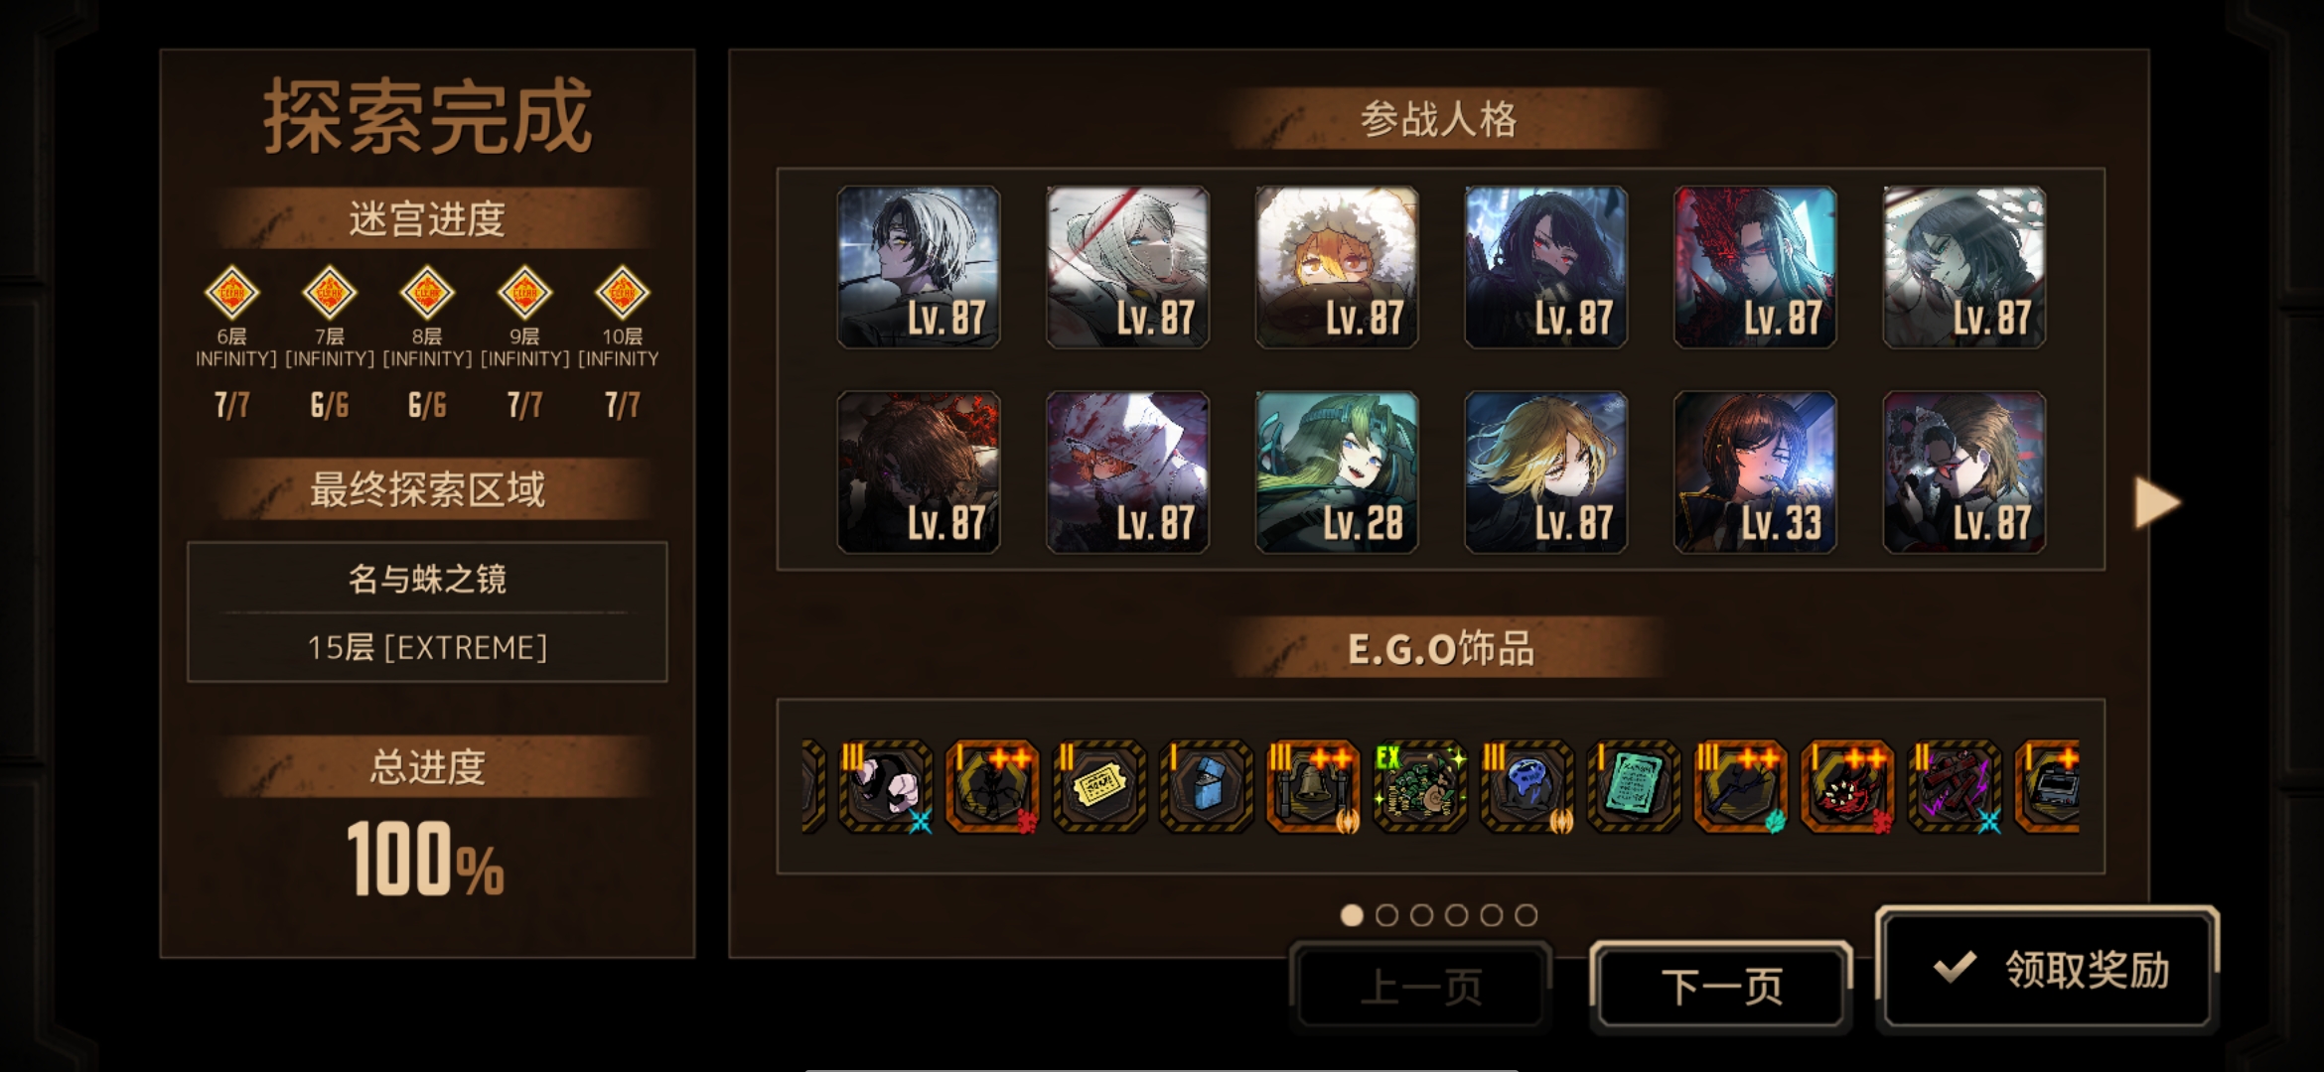This screenshot has width=2324, height=1072.
Task: Go to second page indicator dot
Action: click(1386, 915)
